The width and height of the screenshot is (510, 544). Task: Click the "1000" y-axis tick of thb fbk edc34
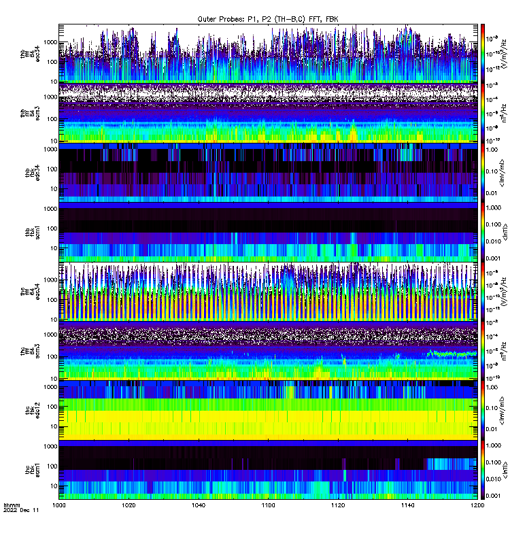pos(50,149)
